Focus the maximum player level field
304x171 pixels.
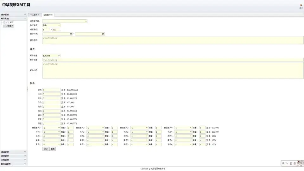coord(56,30)
